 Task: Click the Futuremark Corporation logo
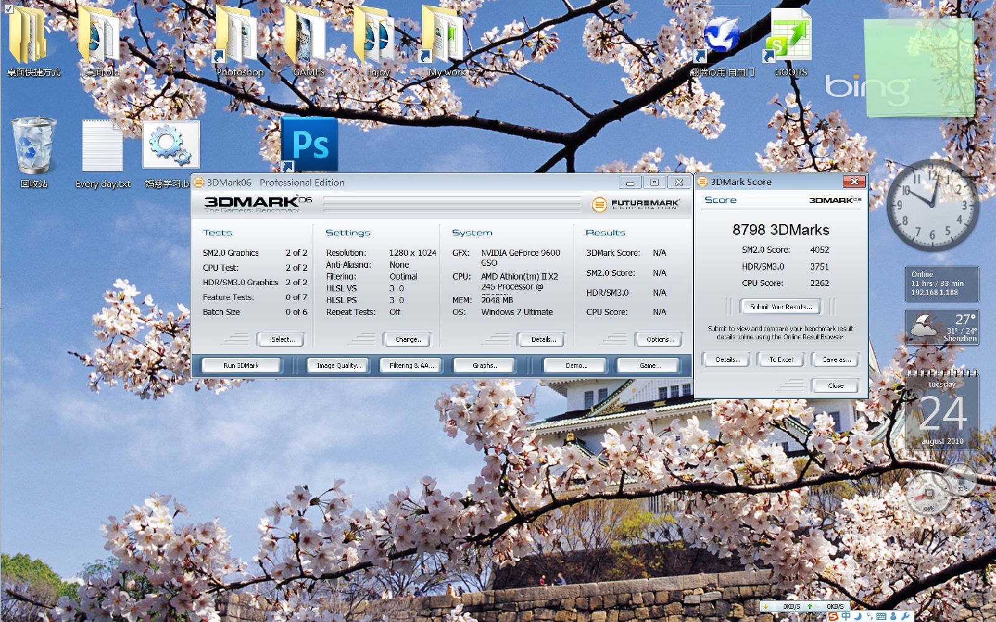634,204
